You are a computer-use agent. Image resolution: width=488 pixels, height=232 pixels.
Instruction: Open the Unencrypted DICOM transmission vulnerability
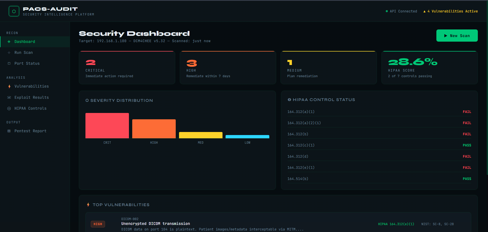pos(156,224)
